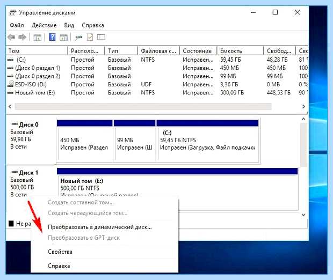Open the Файл menu
The height and width of the screenshot is (280, 333).
pyautogui.click(x=17, y=25)
